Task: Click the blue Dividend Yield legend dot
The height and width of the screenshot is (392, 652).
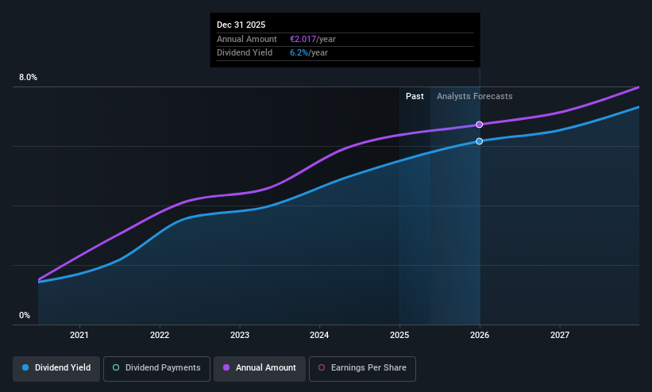Action: point(25,367)
